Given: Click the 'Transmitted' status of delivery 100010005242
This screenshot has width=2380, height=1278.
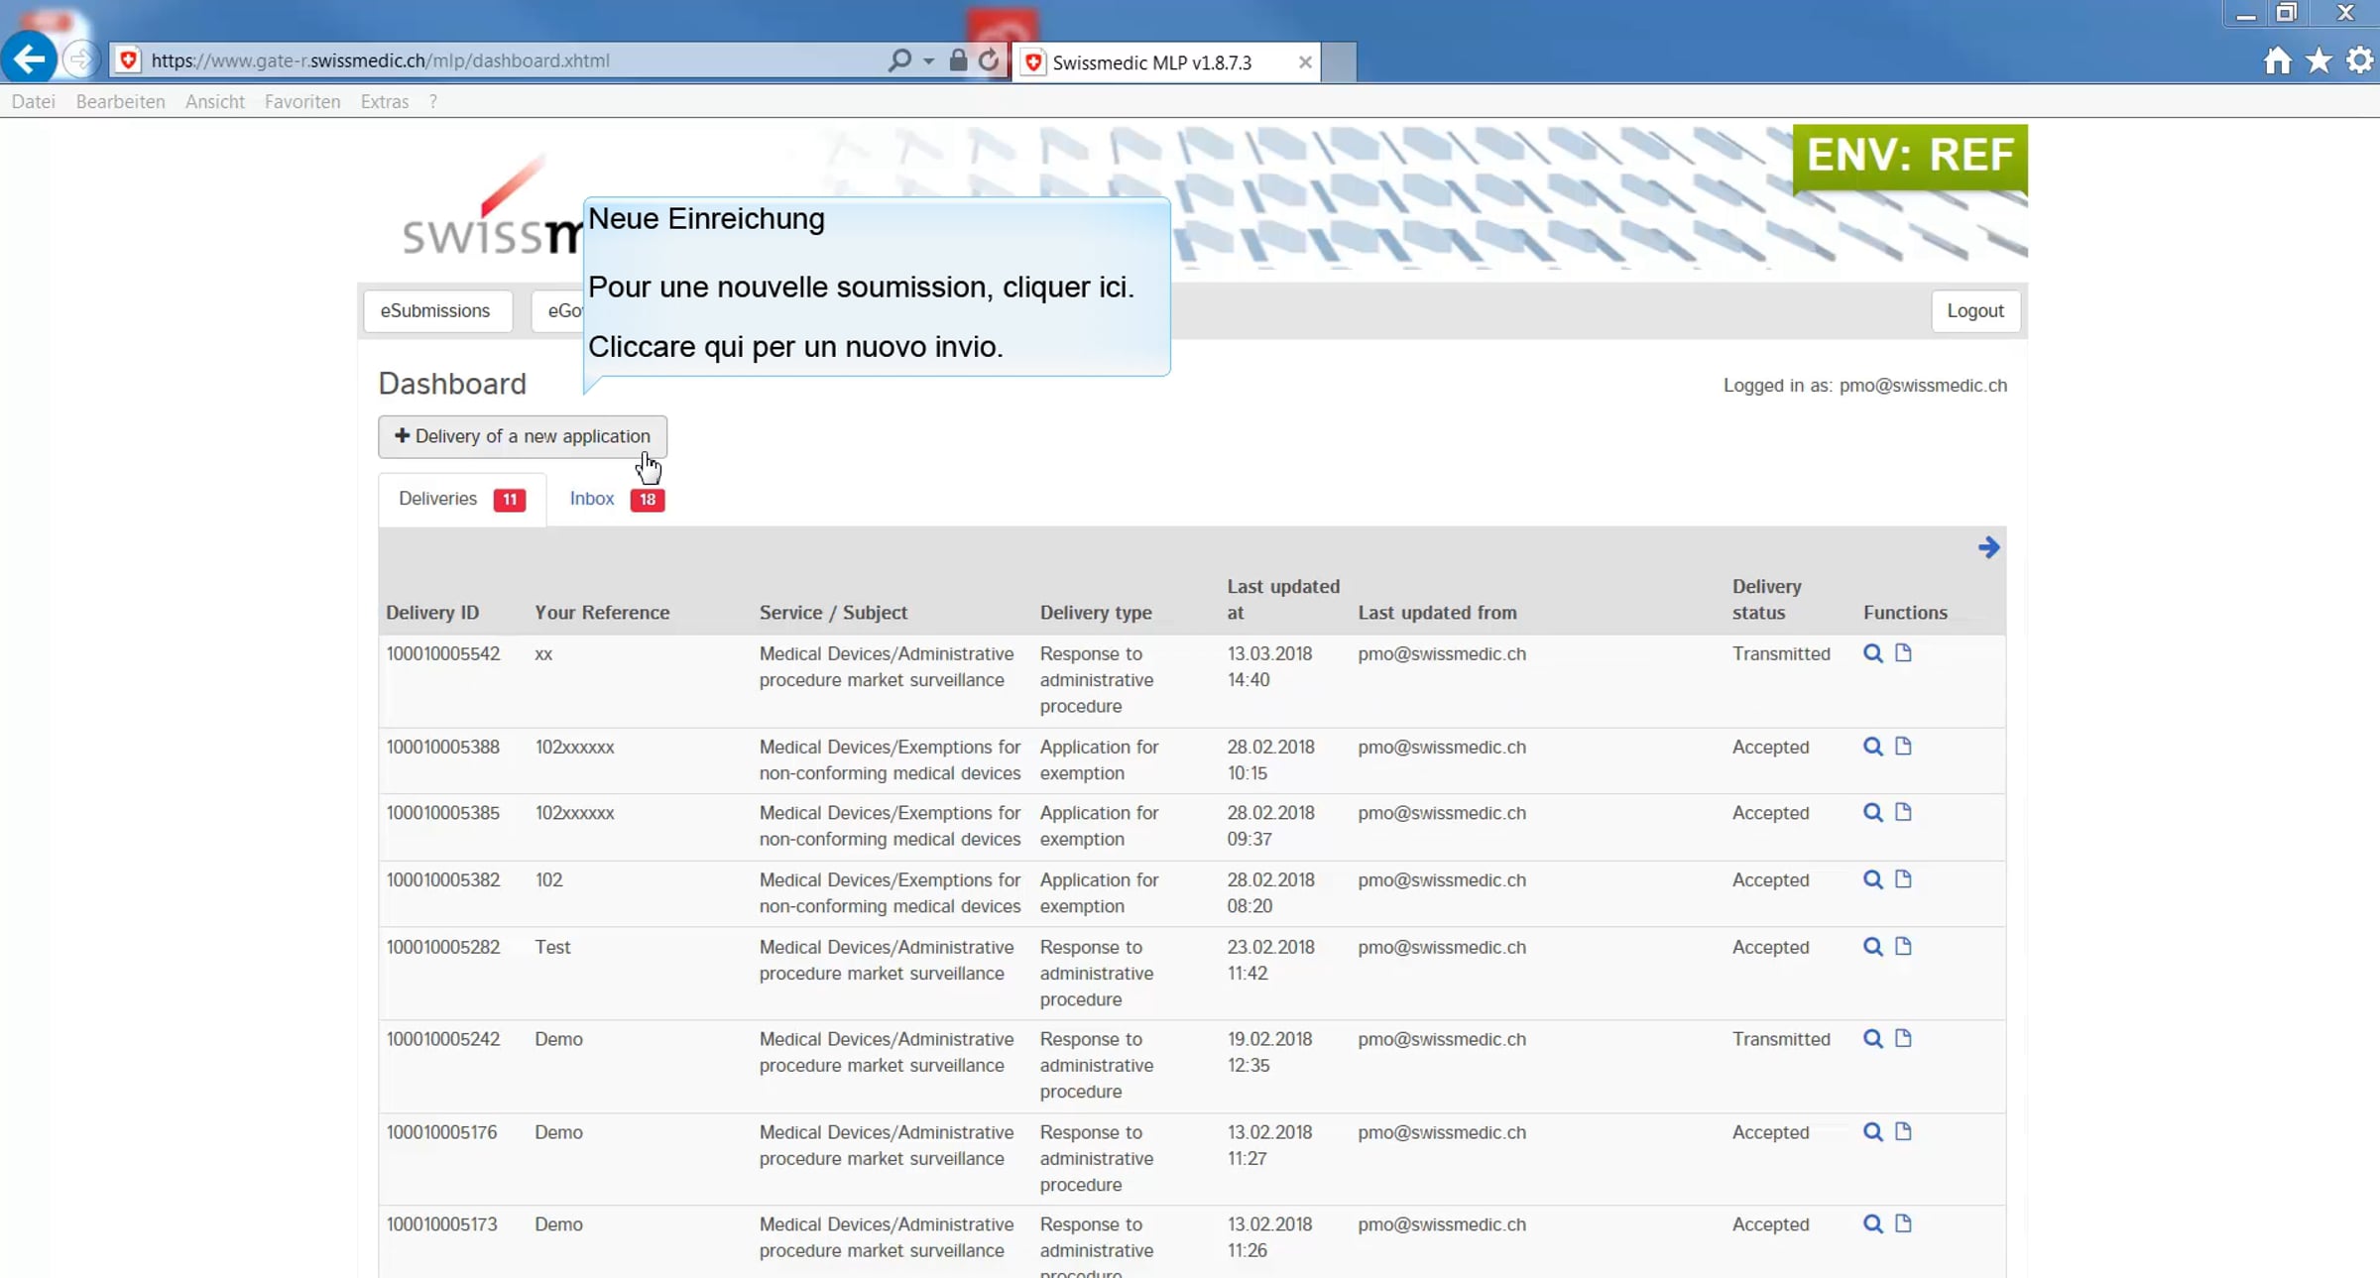Looking at the screenshot, I should [x=1781, y=1040].
